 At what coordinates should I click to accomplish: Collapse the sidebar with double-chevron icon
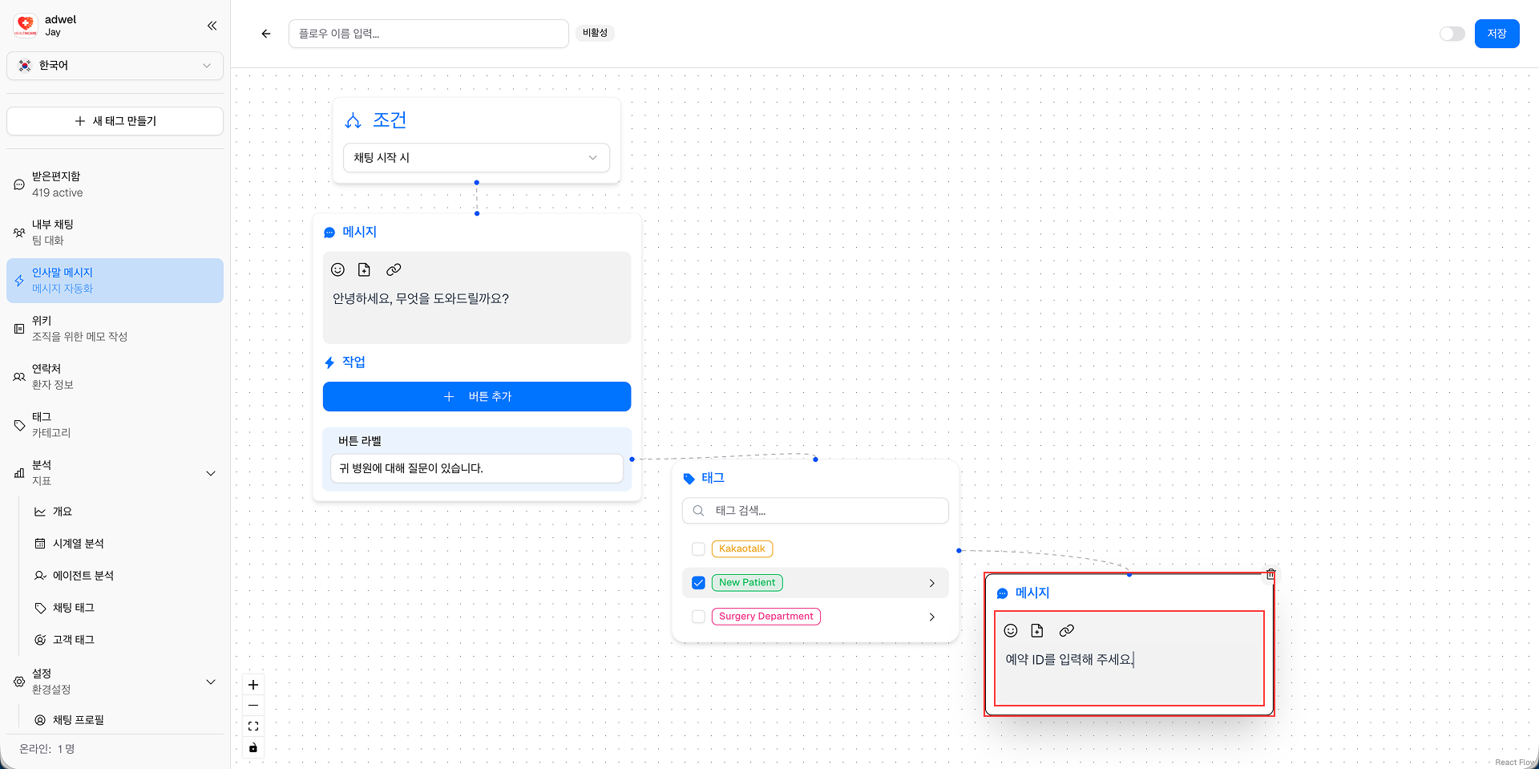point(212,26)
